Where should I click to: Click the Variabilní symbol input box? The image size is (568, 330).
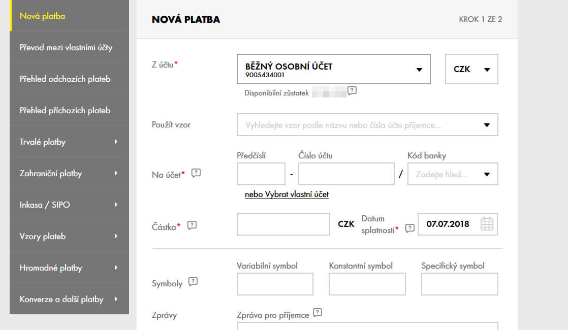[274, 284]
